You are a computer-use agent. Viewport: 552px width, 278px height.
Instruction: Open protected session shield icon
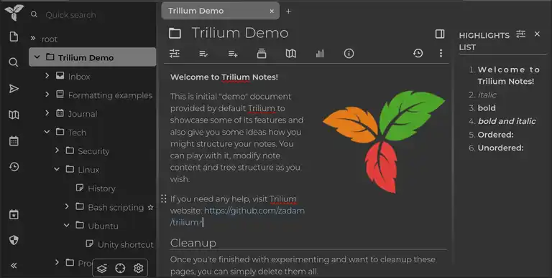click(x=14, y=240)
